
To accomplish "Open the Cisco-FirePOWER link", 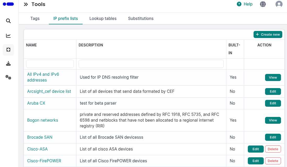I will pyautogui.click(x=44, y=161).
